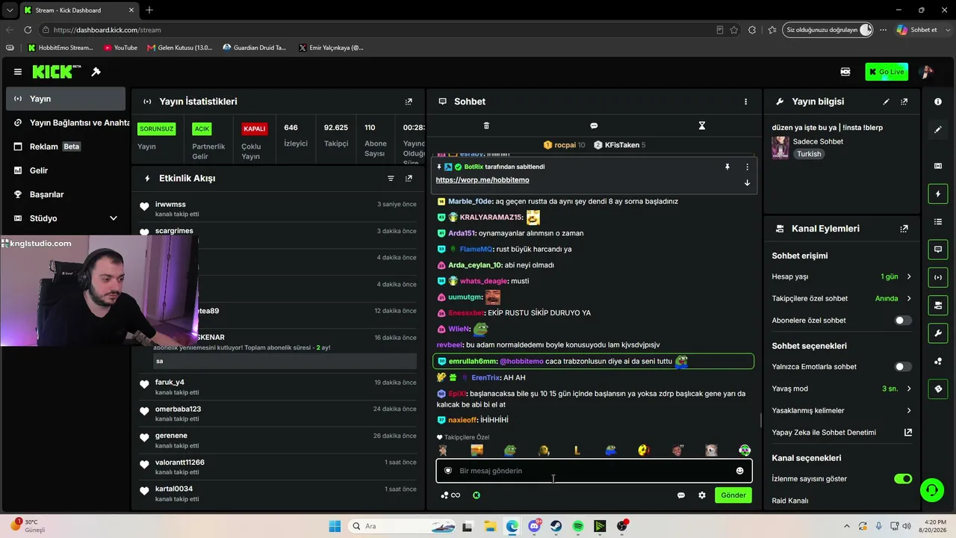Image resolution: width=956 pixels, height=538 pixels.
Task: Edit stream info with the pencil icon
Action: click(x=886, y=102)
